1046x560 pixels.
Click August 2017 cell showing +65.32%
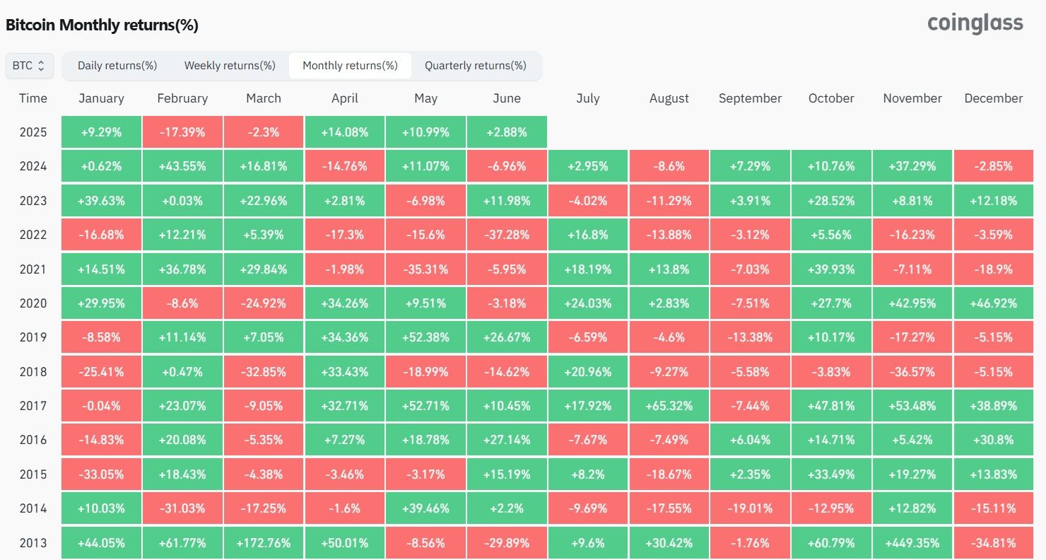[669, 406]
